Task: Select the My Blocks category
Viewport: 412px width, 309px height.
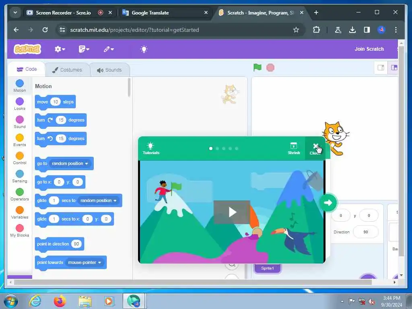Action: [20, 231]
